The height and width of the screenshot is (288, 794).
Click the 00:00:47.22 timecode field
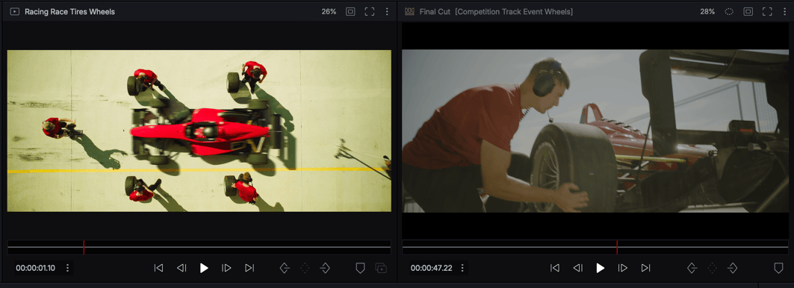click(432, 268)
